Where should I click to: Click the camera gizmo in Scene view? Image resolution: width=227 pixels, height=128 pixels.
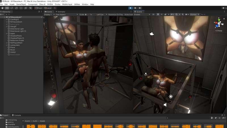click(152, 34)
